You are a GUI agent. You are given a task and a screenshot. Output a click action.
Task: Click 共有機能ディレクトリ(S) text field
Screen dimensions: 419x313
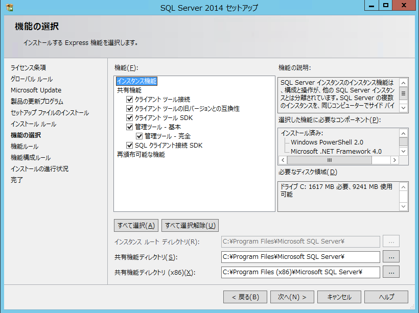point(300,257)
